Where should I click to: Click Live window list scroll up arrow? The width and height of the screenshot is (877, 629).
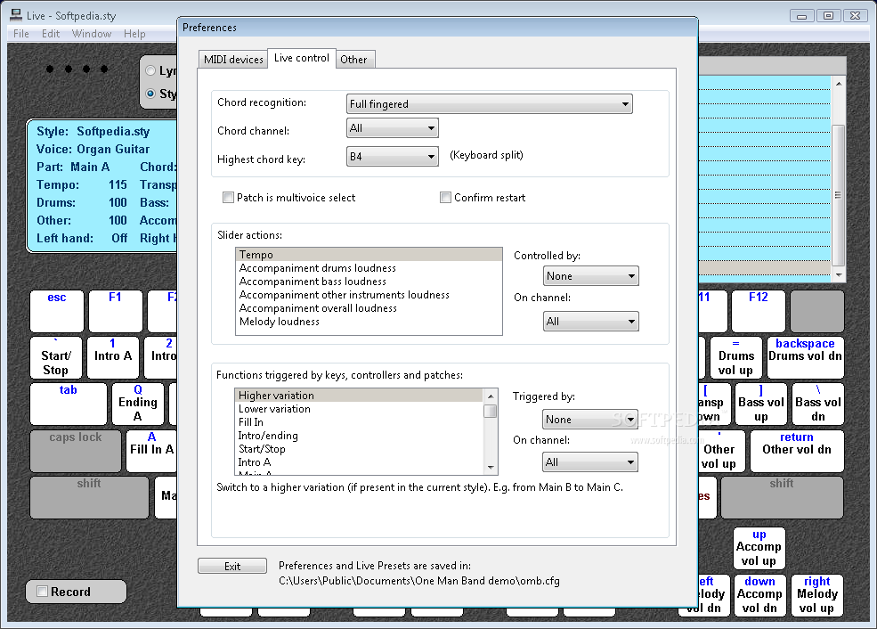tap(839, 84)
